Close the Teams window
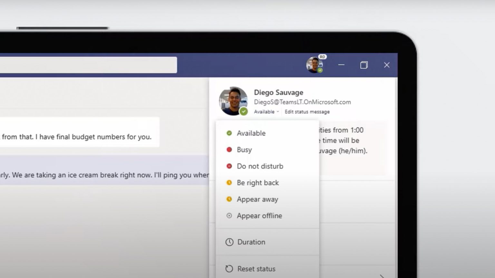Screen dimensions: 495x278 (x=387, y=65)
